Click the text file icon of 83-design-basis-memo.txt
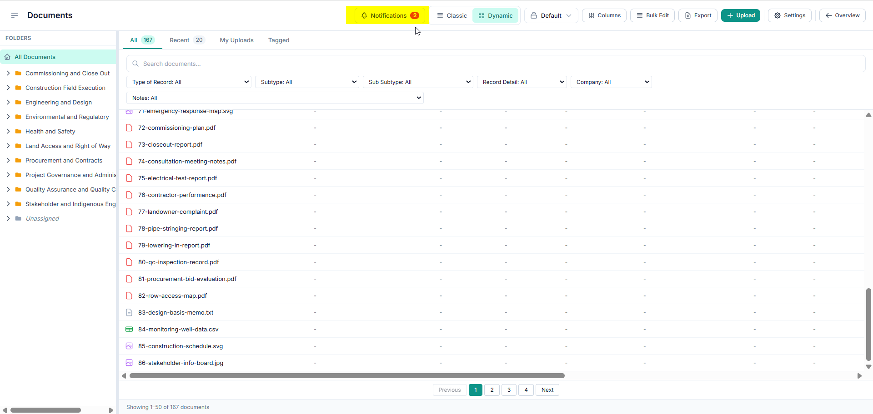This screenshot has height=414, width=873. tap(129, 313)
